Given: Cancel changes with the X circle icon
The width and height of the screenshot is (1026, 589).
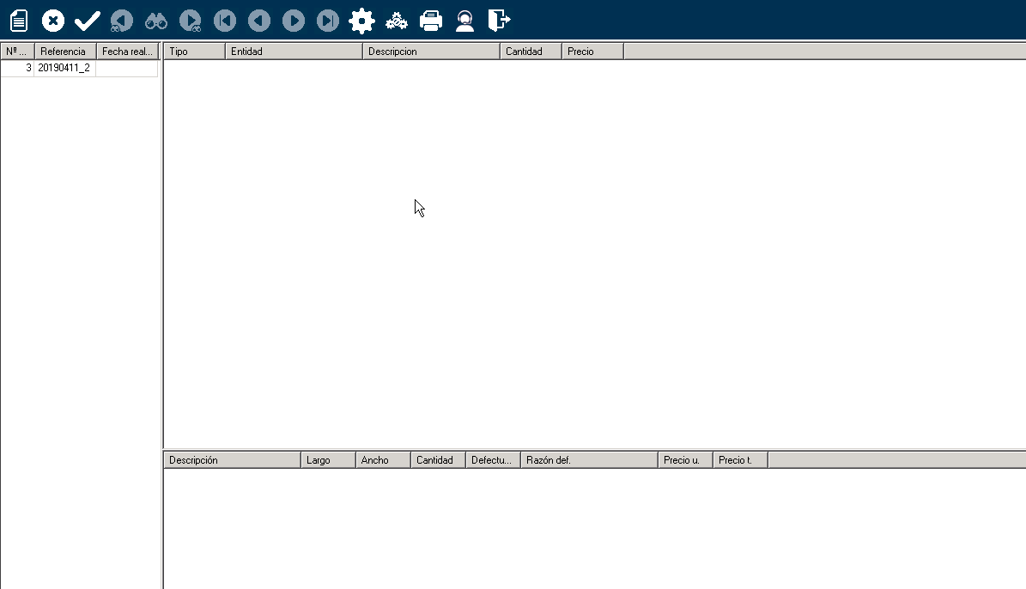Looking at the screenshot, I should (53, 21).
